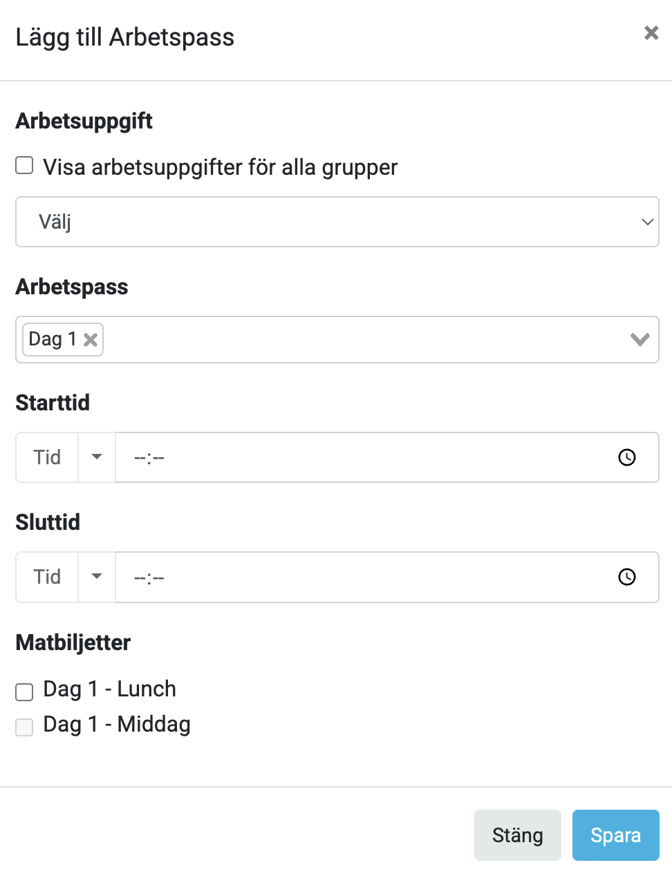
Task: Open the Tid type selector under Starttid
Action: (47, 457)
